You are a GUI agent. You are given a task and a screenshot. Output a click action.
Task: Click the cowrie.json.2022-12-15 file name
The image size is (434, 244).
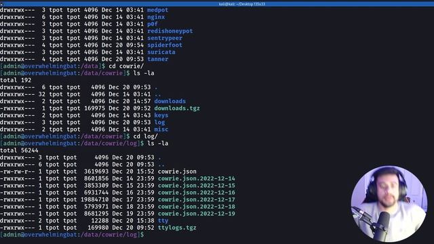[196, 186]
